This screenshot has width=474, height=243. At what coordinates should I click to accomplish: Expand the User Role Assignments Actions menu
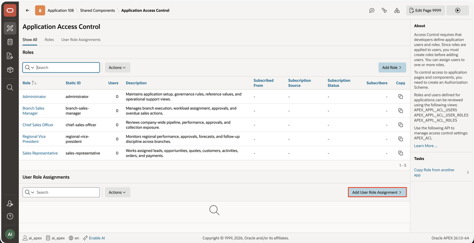[x=117, y=192]
